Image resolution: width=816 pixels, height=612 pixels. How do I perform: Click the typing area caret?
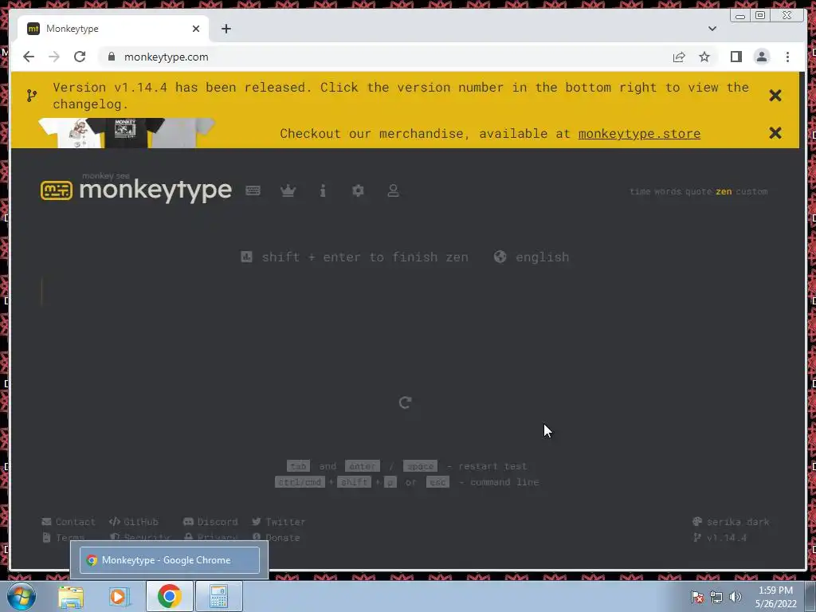pos(41,292)
